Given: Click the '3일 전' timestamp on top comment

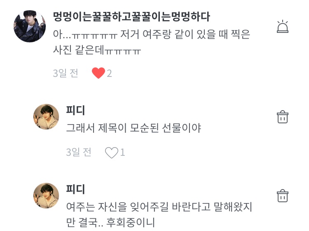Looking at the screenshot, I should [x=66, y=74].
